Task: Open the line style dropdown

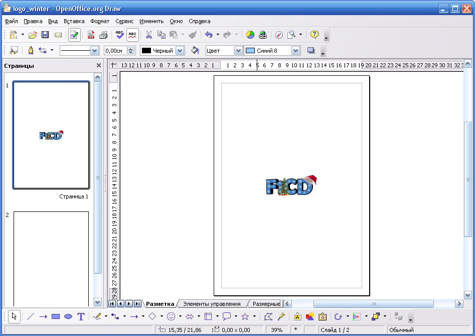Action: tap(94, 51)
